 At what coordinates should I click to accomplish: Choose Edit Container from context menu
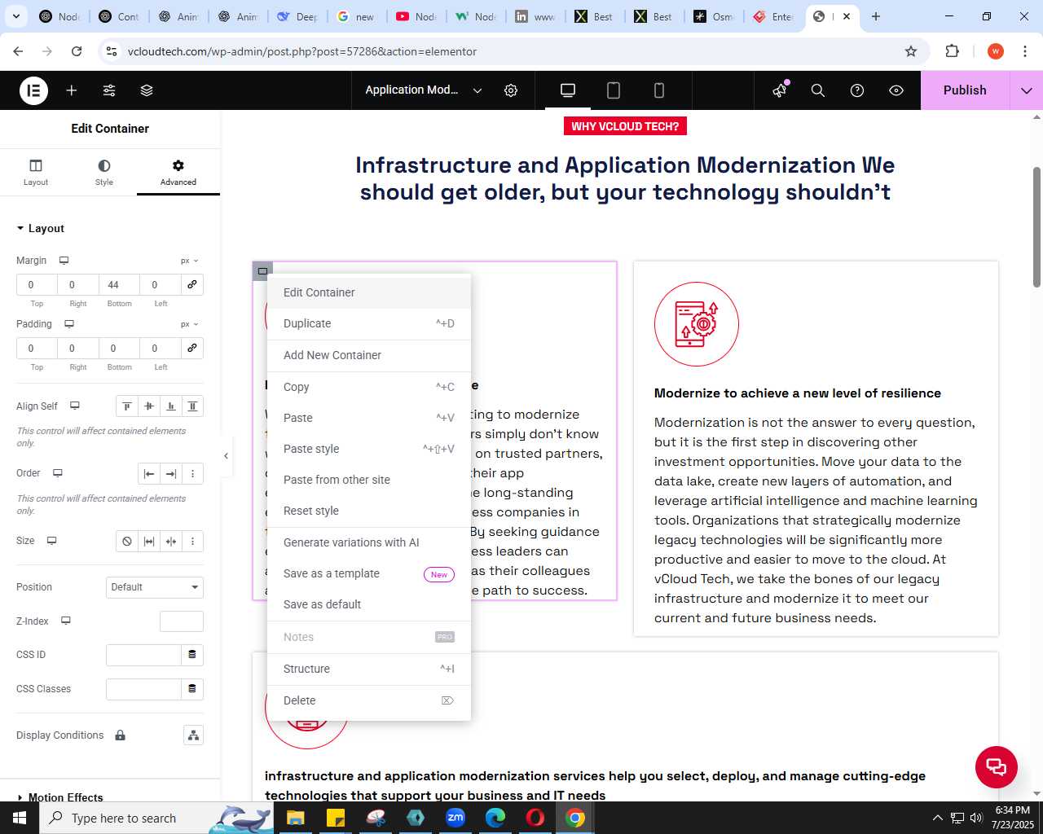[x=369, y=292]
